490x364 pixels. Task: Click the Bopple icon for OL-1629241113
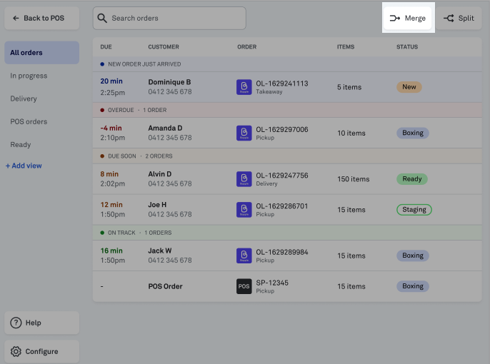tap(244, 87)
